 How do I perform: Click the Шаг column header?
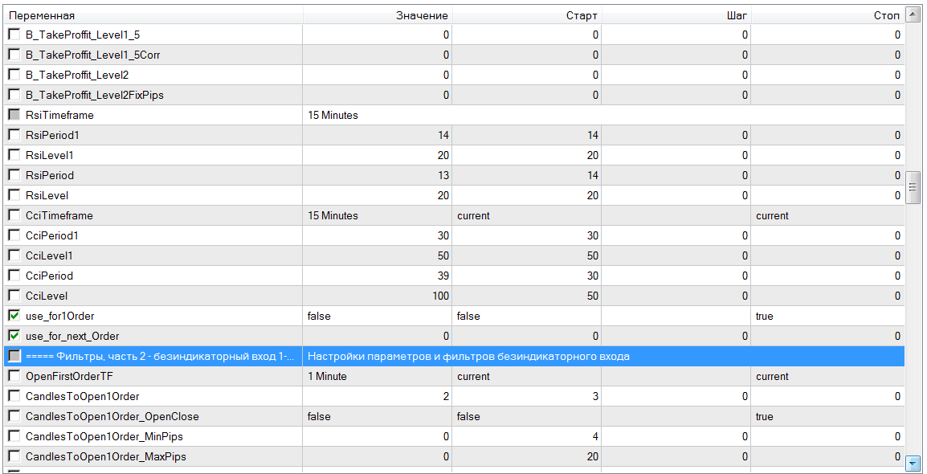pos(676,15)
